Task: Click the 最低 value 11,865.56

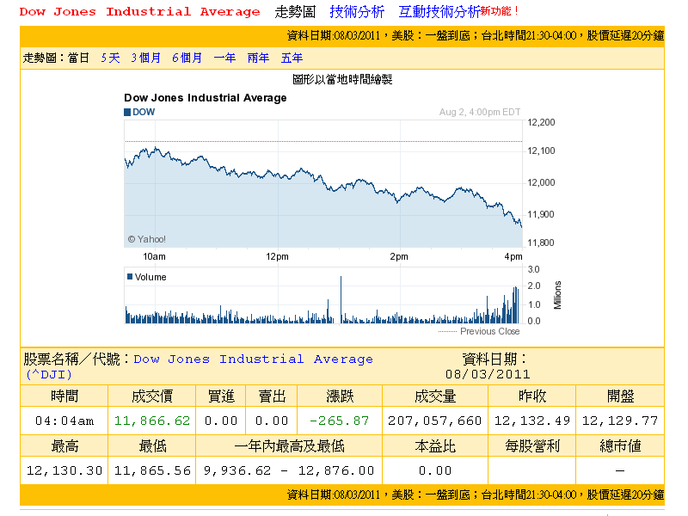Action: [x=152, y=470]
